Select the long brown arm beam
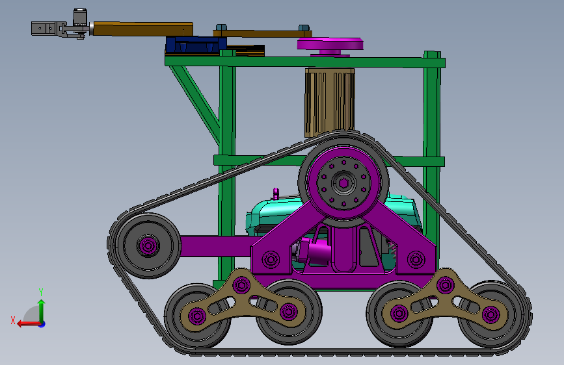The height and width of the screenshot is (365, 564). point(143,29)
